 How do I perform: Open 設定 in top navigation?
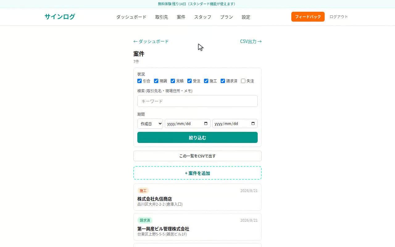[246, 17]
